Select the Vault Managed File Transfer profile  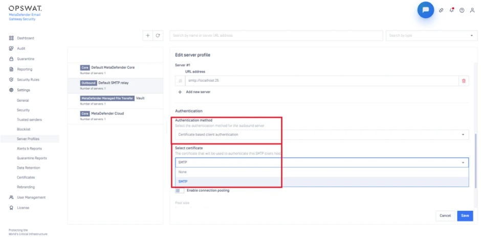[x=115, y=101]
